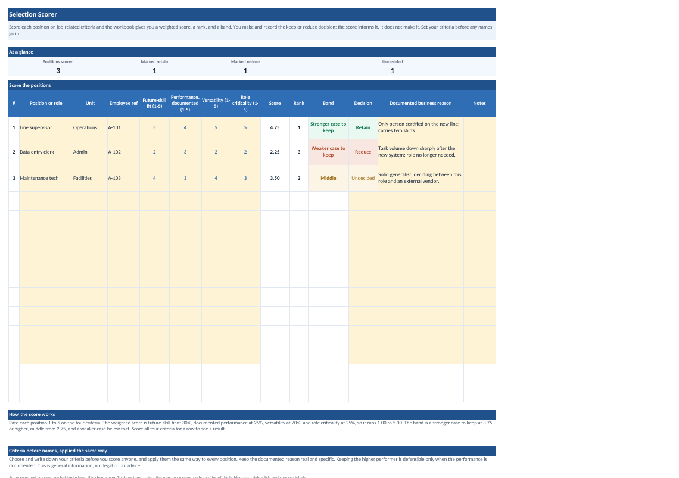
Task: Select the score 2.25 cell
Action: 275,152
